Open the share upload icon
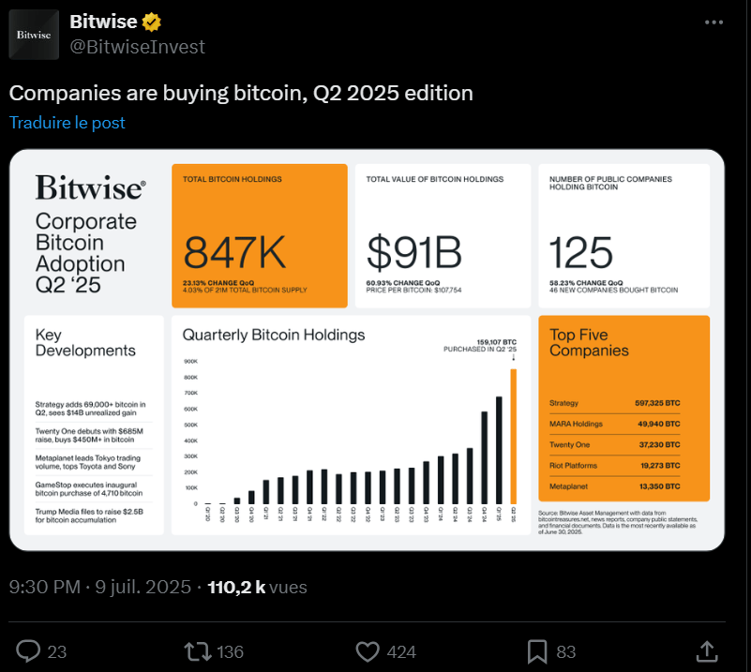This screenshot has width=751, height=672. 707,651
